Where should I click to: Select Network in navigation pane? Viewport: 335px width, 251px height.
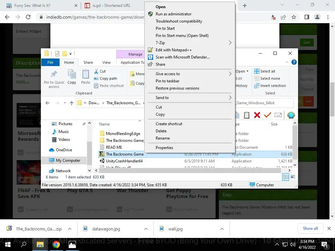(63, 171)
